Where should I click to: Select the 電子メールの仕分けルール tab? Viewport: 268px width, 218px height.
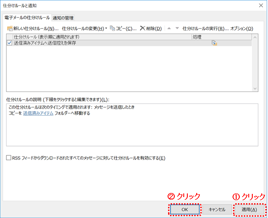point(27,17)
